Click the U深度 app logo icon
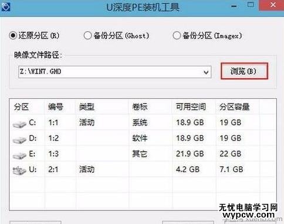284x224 pixels. pos(5,6)
